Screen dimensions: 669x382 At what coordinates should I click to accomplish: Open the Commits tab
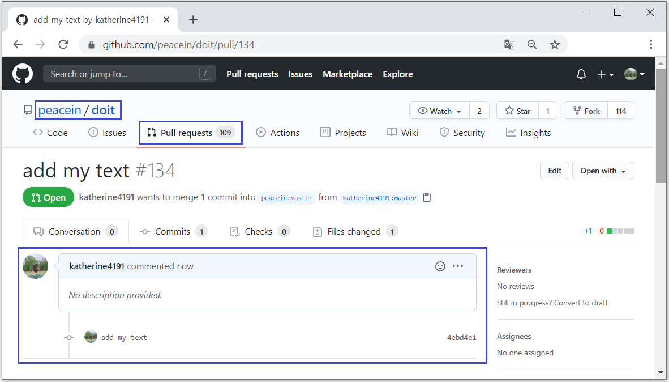(173, 231)
